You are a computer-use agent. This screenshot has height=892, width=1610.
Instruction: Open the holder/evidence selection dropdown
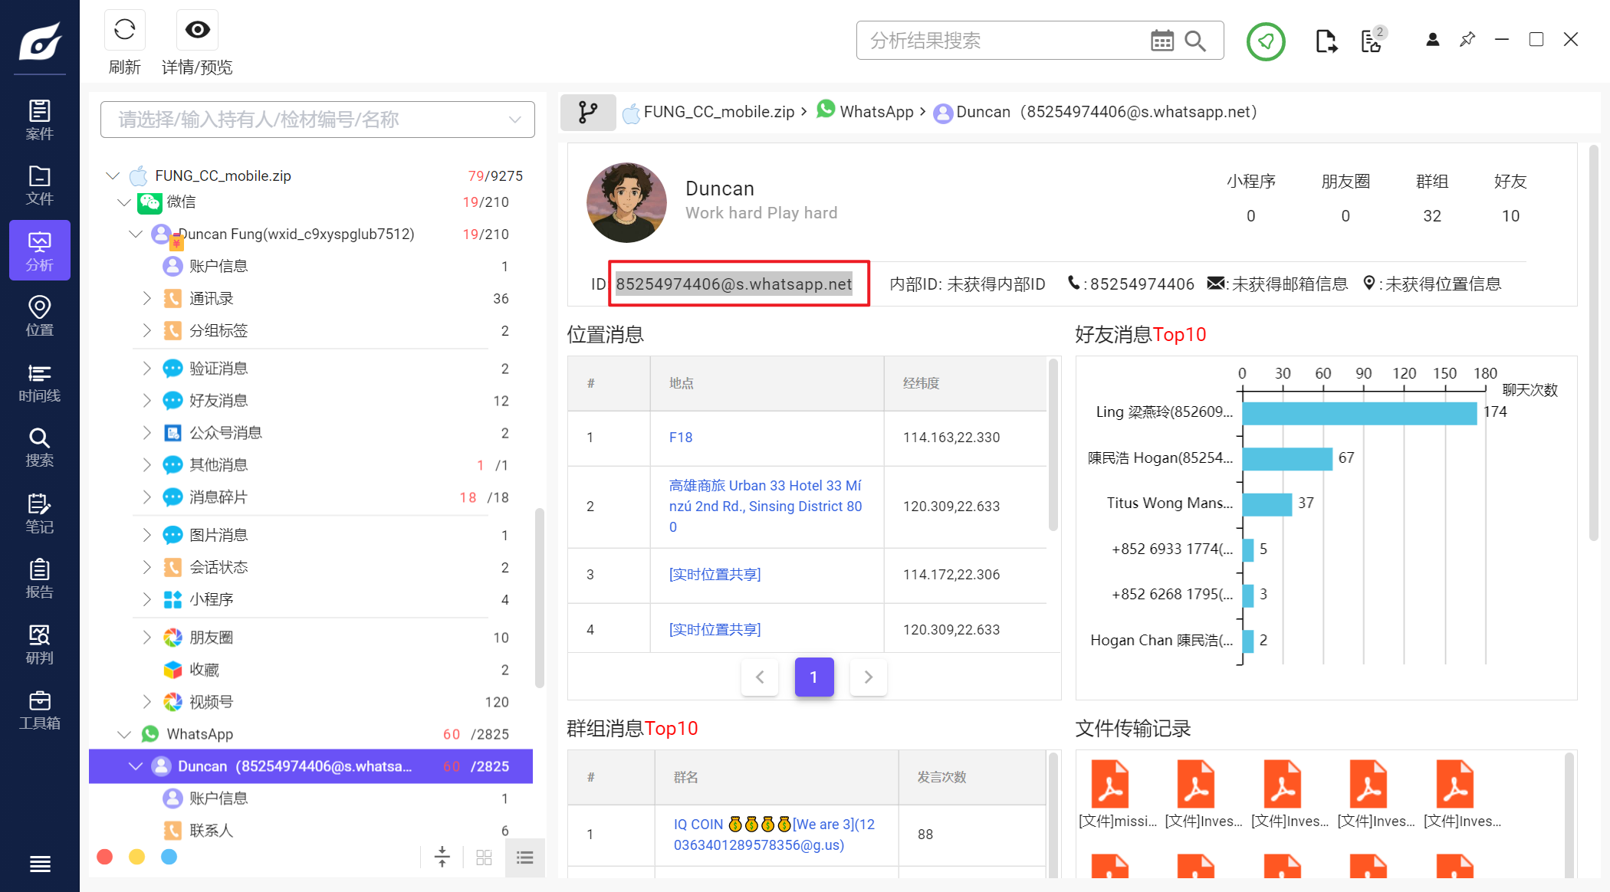click(317, 120)
